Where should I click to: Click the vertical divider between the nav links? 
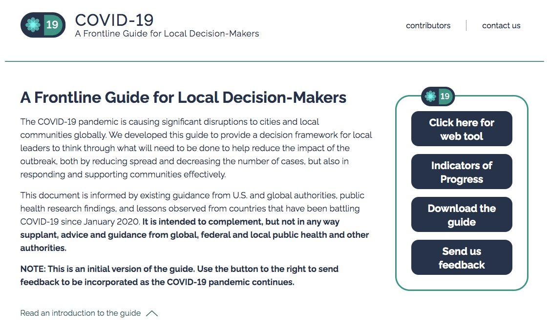(466, 25)
